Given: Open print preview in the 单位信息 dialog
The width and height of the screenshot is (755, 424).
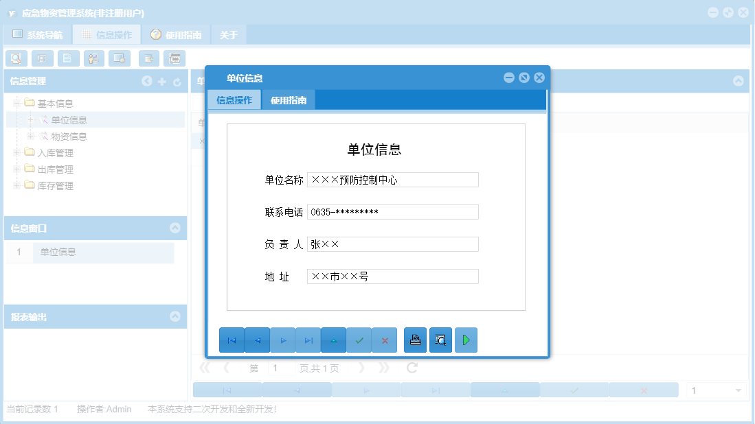Looking at the screenshot, I should click(x=440, y=340).
